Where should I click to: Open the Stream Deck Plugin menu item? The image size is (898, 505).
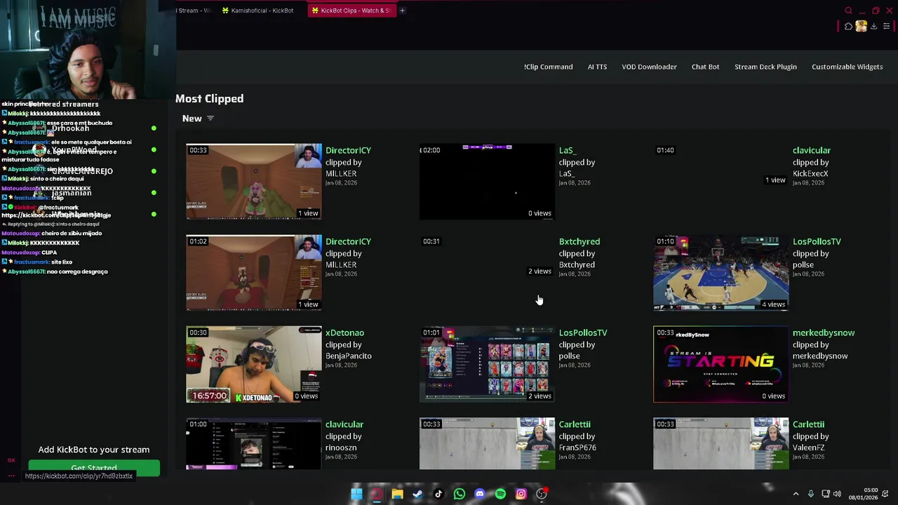click(765, 67)
